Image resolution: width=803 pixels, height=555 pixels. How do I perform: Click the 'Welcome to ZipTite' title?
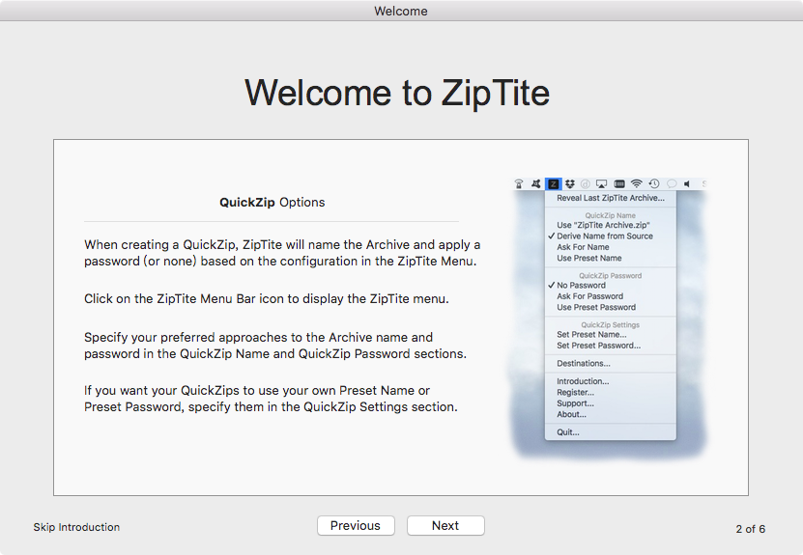[x=397, y=93]
